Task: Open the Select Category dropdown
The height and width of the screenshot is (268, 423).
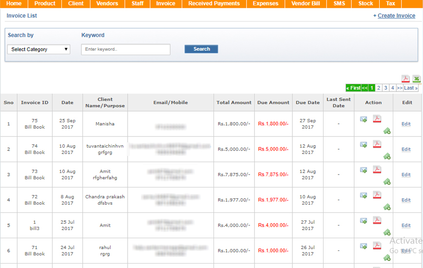Action: (39, 49)
